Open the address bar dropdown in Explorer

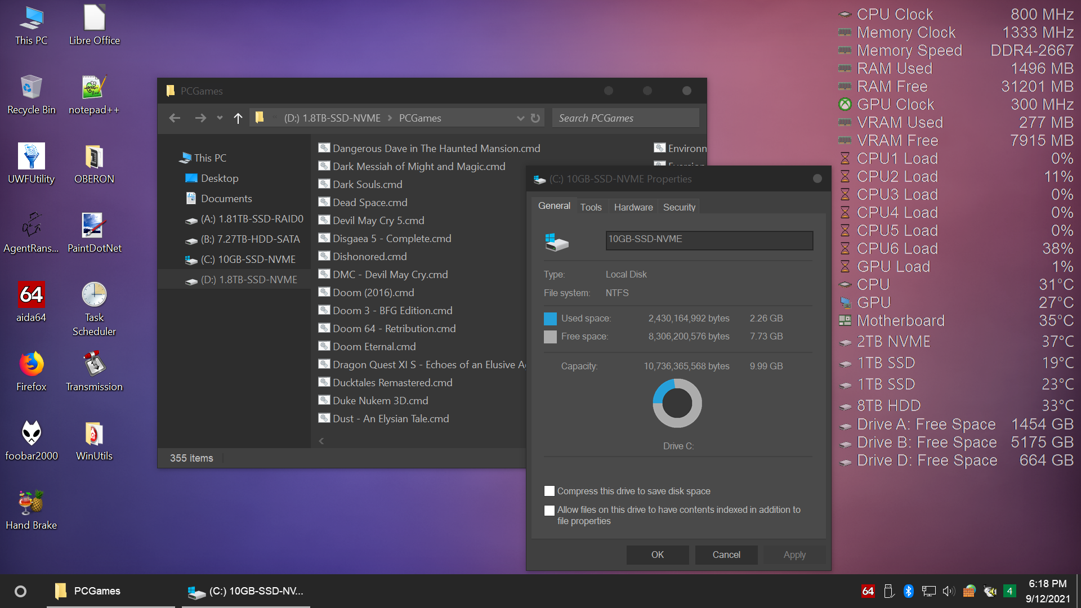(x=521, y=118)
